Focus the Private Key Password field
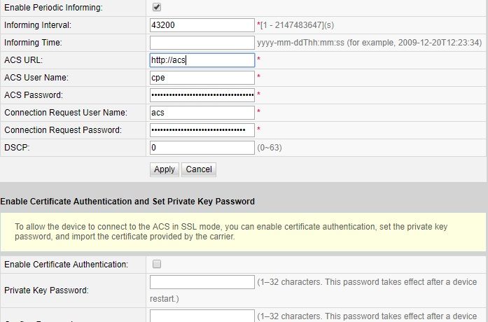This screenshot has height=322, width=488. [x=202, y=282]
